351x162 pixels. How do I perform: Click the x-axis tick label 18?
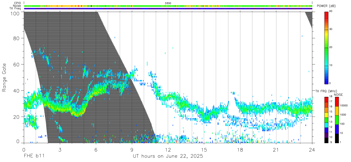[240, 149]
